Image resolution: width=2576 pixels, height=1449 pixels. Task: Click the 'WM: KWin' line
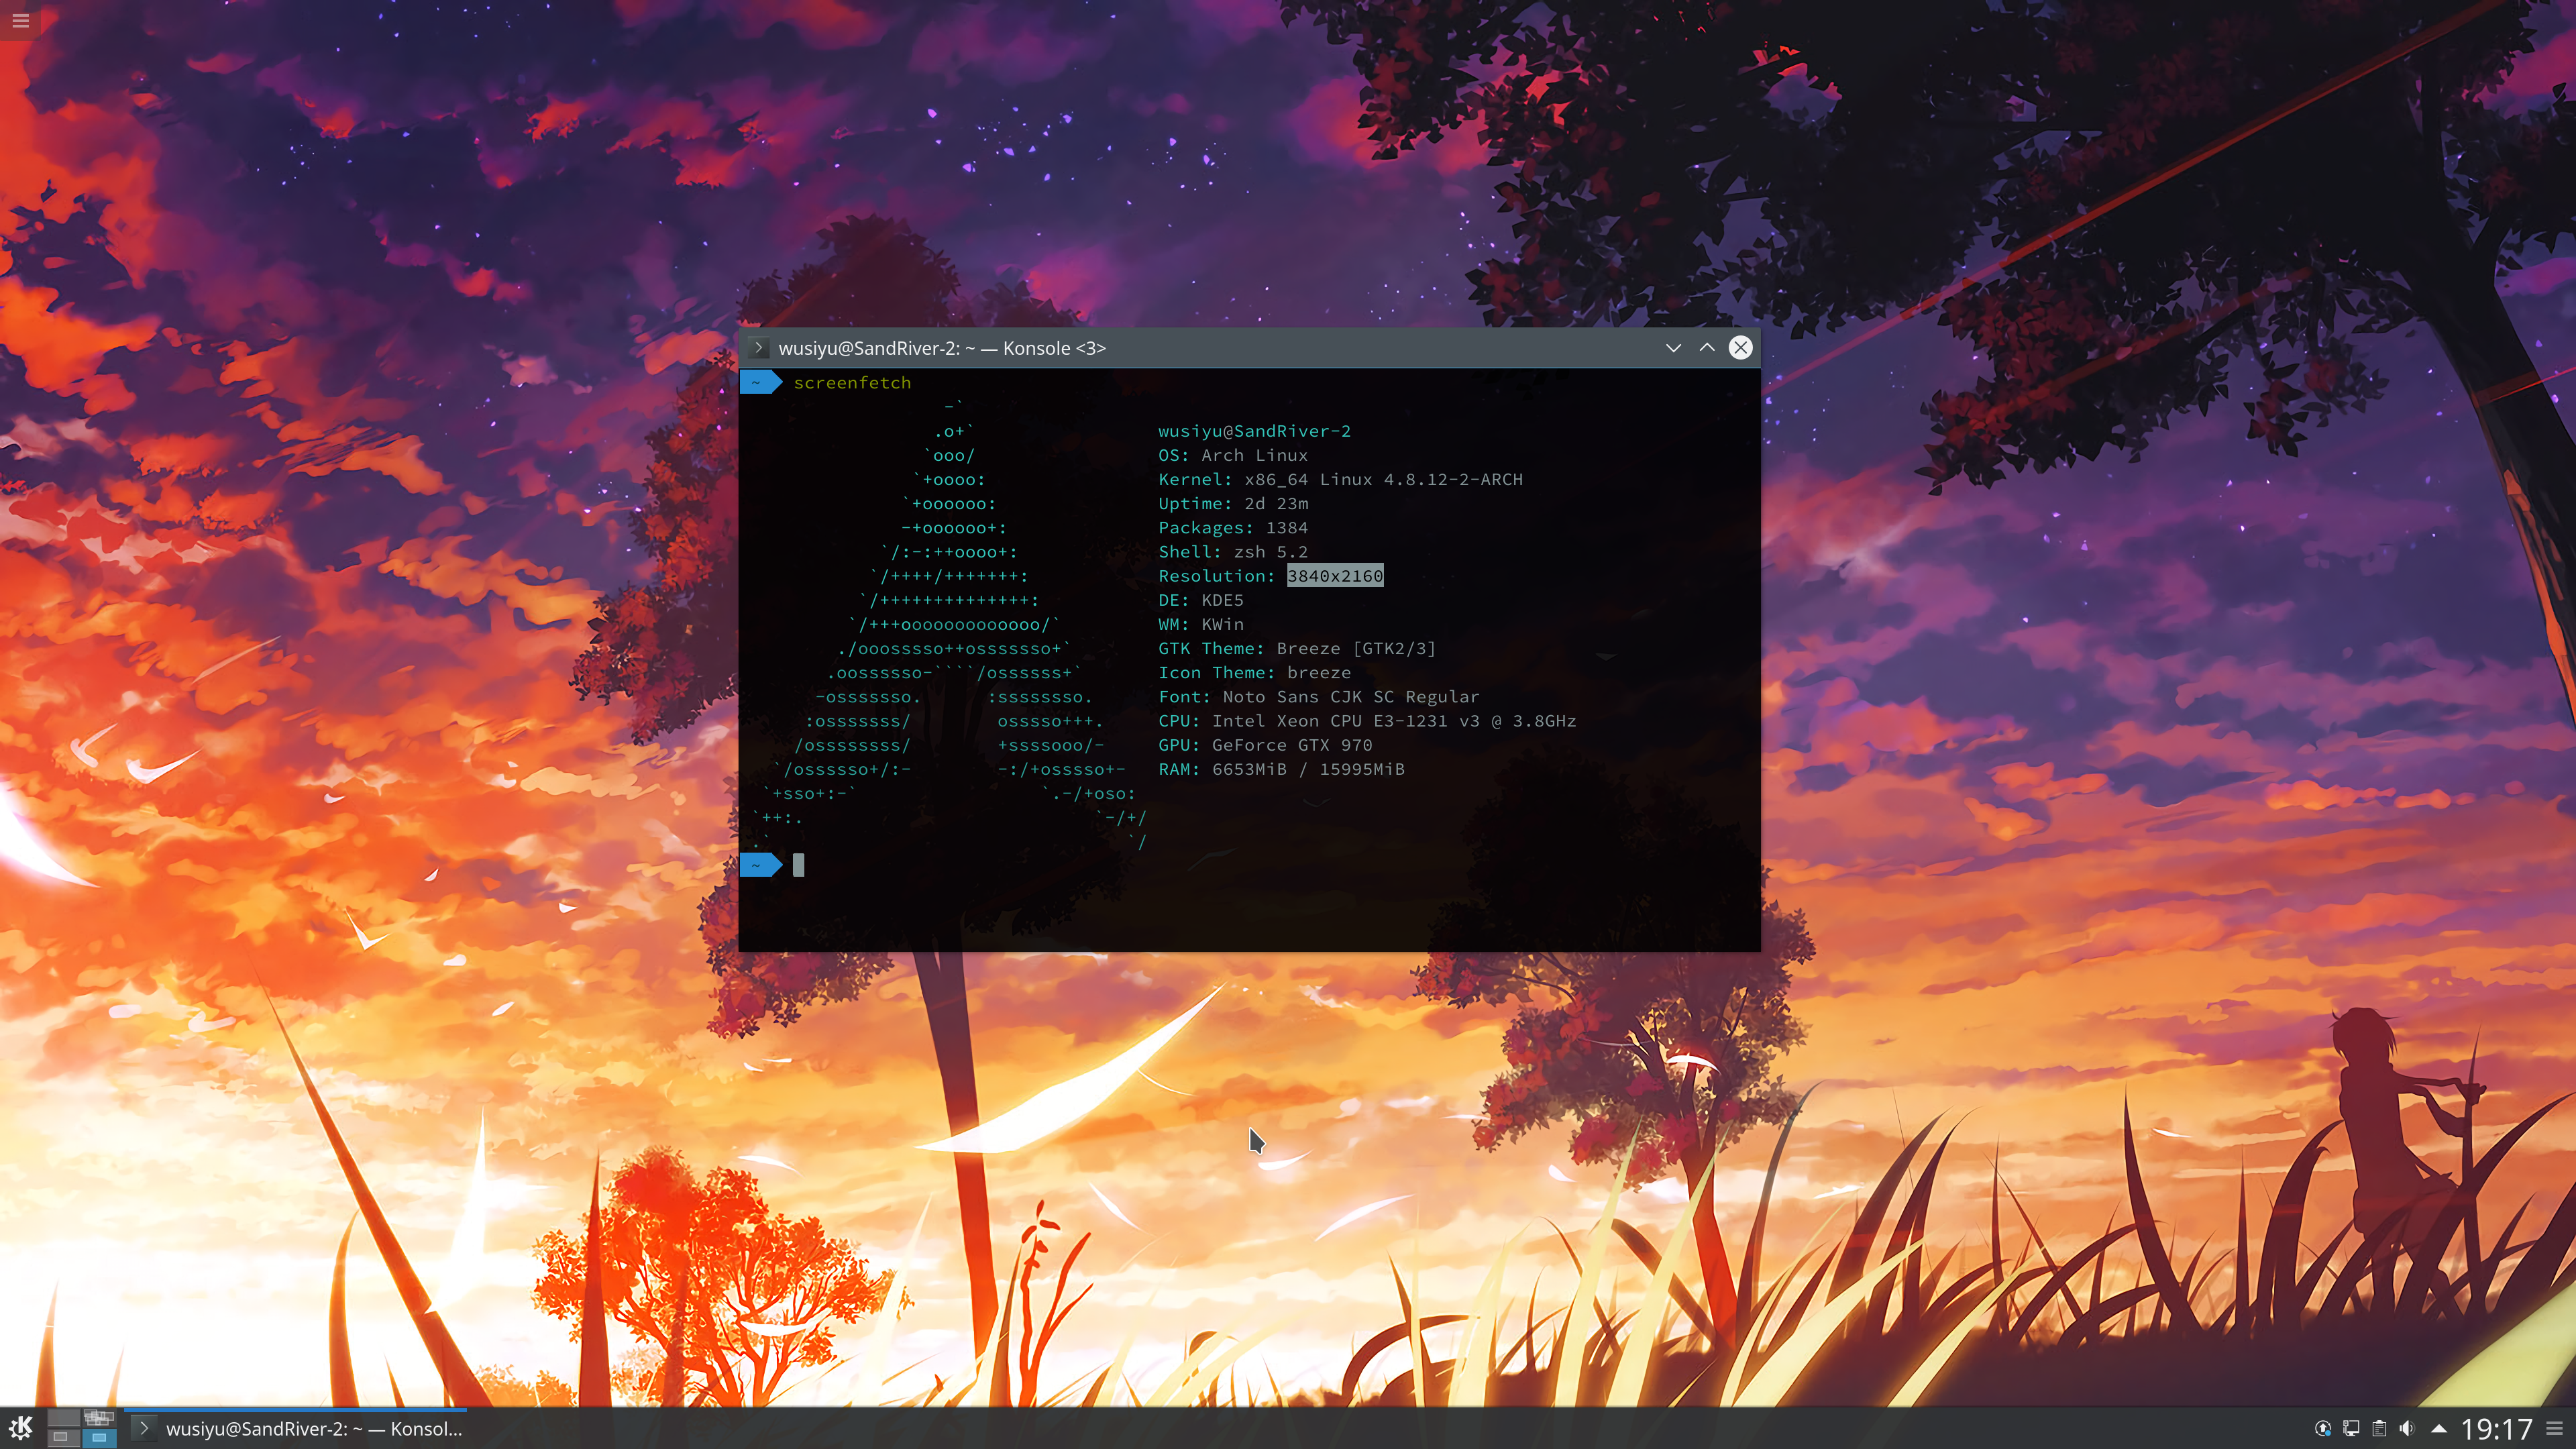click(x=1200, y=624)
